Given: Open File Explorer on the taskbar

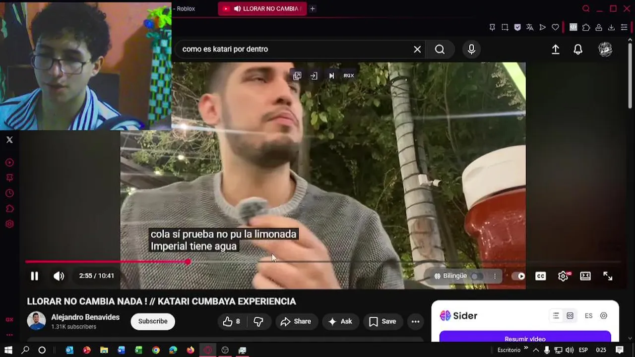Looking at the screenshot, I should click(x=104, y=350).
